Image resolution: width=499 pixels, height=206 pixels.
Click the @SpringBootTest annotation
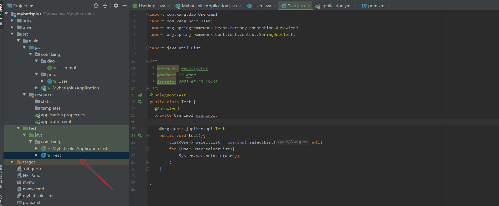tap(168, 95)
